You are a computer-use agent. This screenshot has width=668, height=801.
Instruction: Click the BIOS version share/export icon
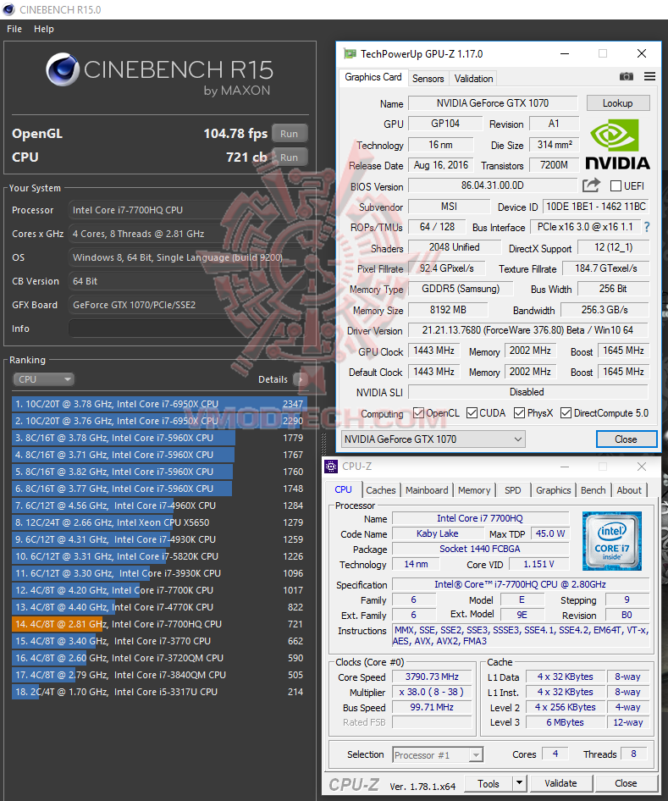[591, 185]
